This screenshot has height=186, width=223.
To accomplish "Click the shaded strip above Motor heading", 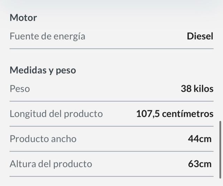I will pos(111,4).
